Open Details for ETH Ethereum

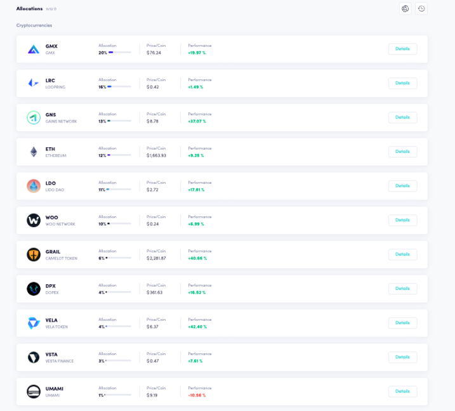[x=402, y=152]
